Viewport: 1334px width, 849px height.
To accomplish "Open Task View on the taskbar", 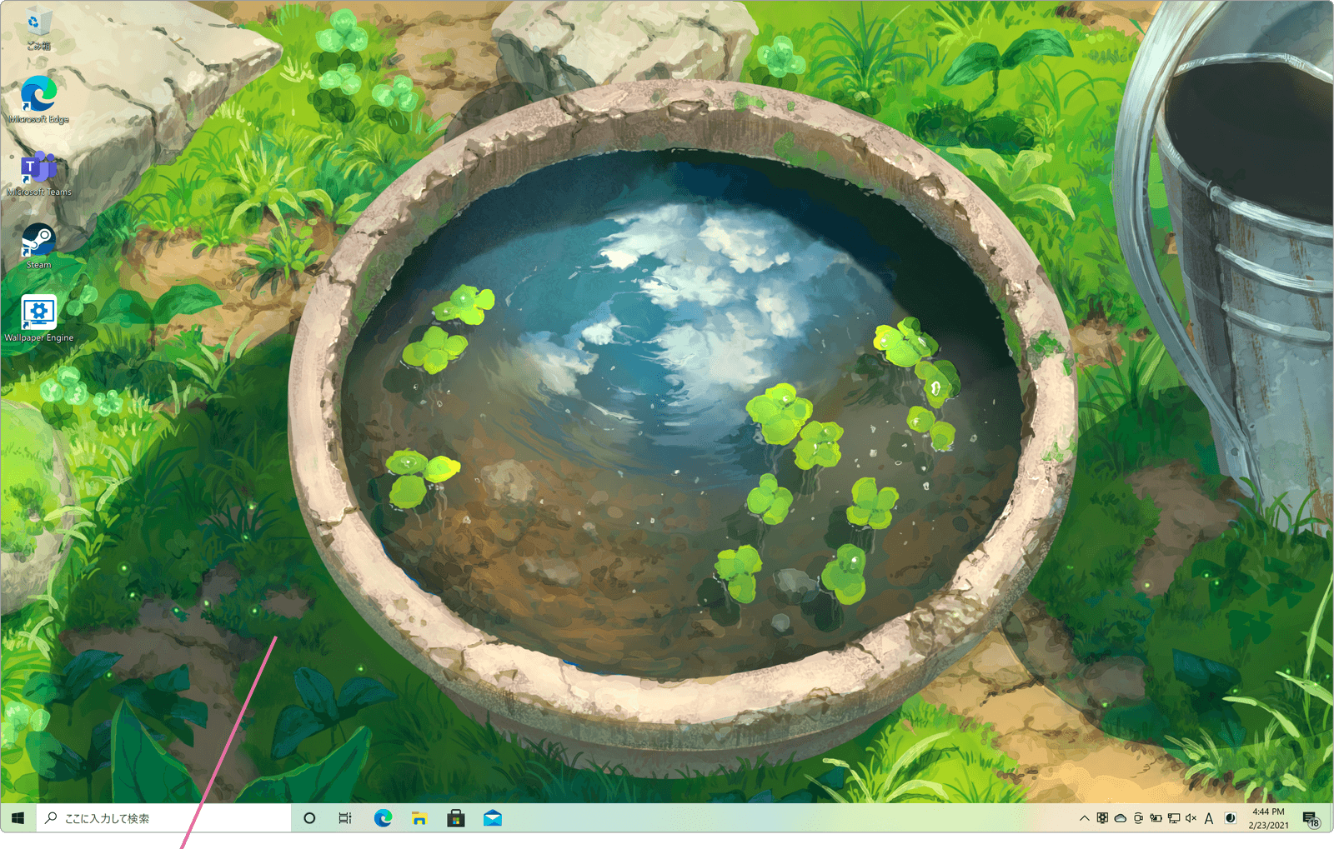I will (345, 818).
